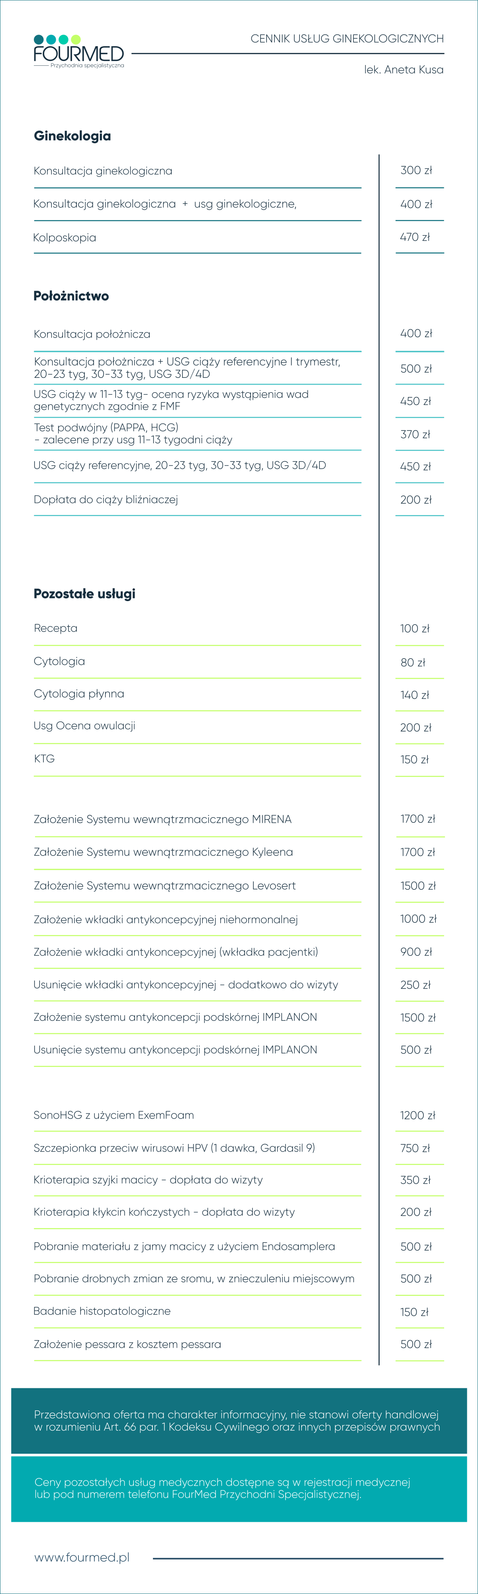Viewport: 478px width, 1594px height.
Task: Click the 470 zł Kolposkopia price
Action: click(415, 237)
